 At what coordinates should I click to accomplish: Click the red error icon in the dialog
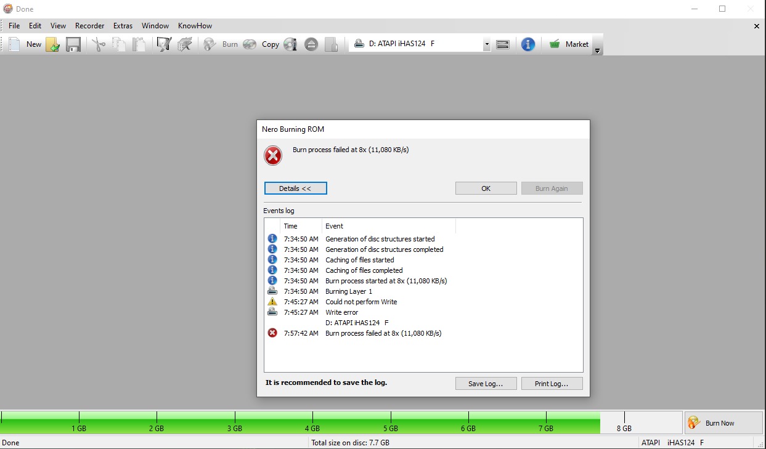coord(273,155)
